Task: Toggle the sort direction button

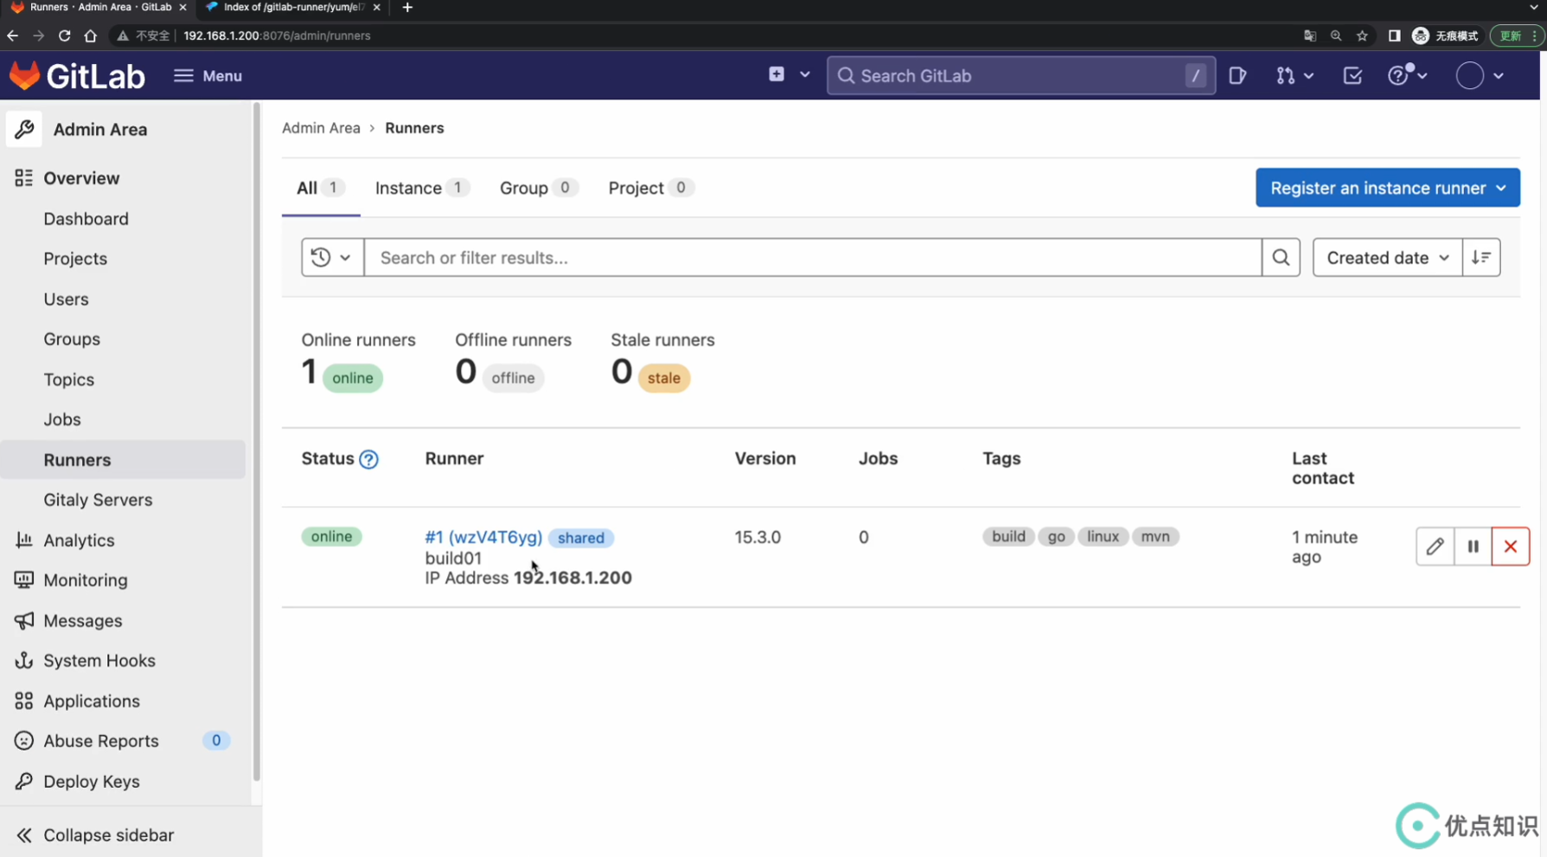Action: 1481,258
